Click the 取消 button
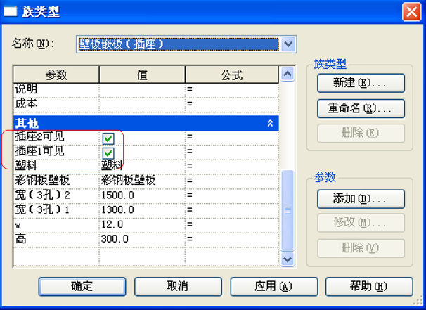 coord(178,286)
